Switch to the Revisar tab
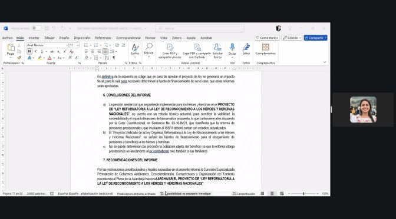396x219 pixels. (x=150, y=38)
